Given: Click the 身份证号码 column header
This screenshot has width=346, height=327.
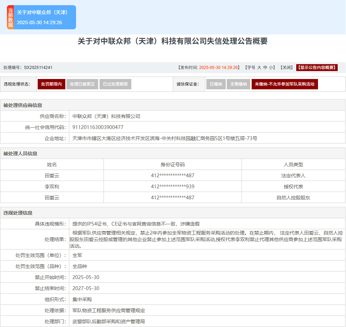Looking at the screenshot, I should coord(172,165).
